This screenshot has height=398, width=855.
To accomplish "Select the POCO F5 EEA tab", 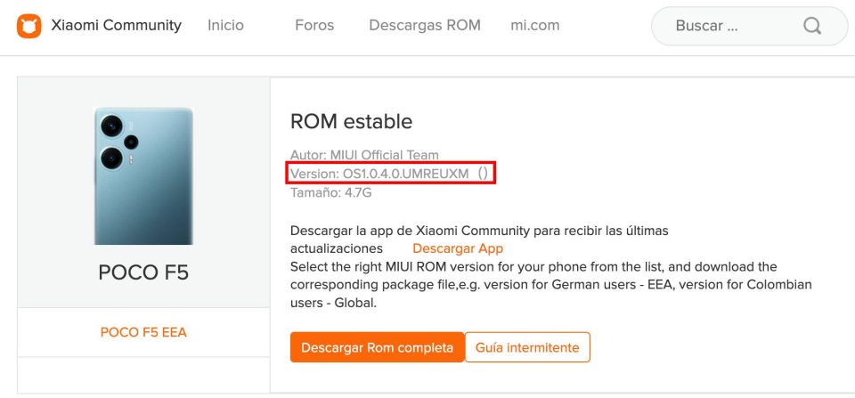I will point(143,333).
